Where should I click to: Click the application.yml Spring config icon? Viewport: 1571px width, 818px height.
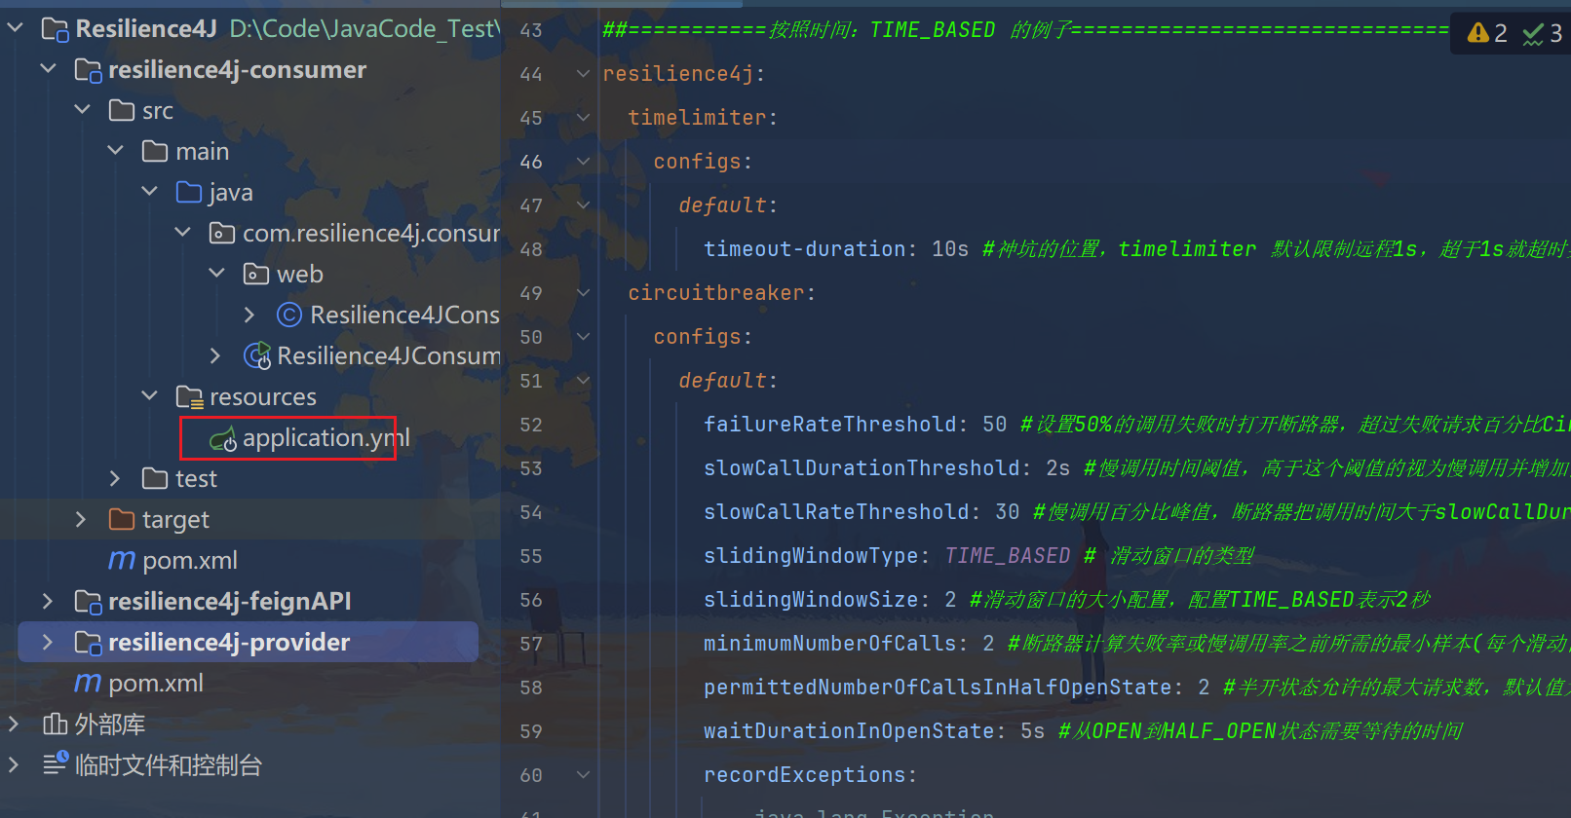point(223,439)
